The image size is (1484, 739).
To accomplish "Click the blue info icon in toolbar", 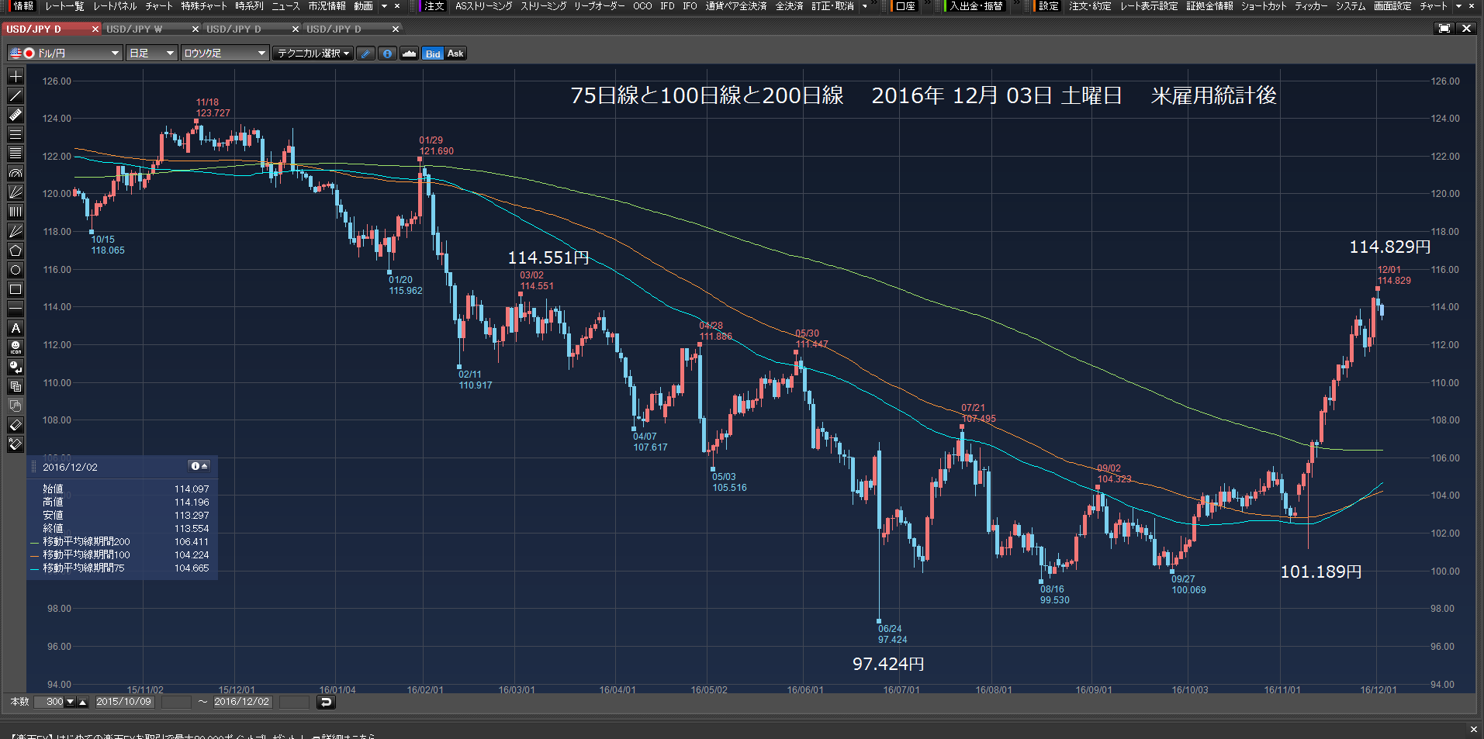I will coord(387,54).
